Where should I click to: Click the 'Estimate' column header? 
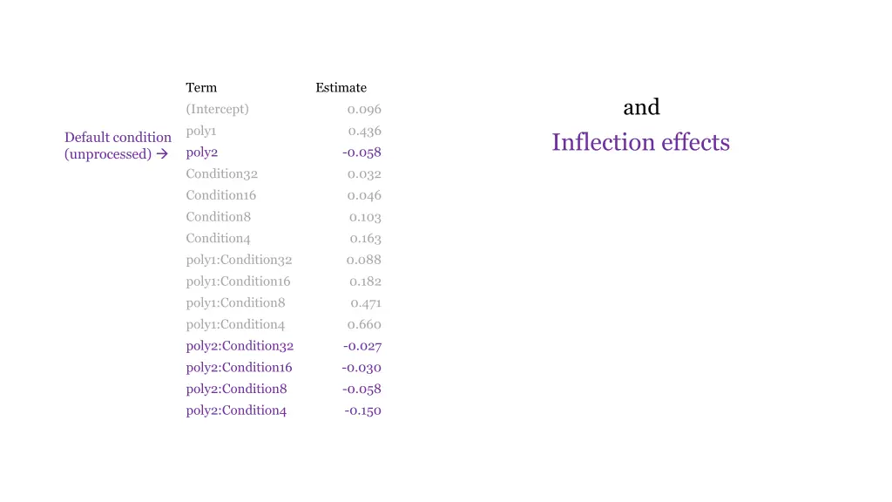tap(341, 88)
